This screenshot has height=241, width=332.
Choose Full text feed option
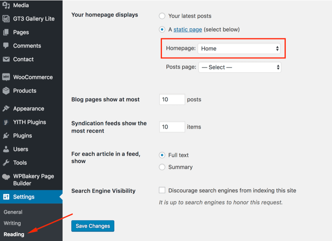(x=162, y=155)
